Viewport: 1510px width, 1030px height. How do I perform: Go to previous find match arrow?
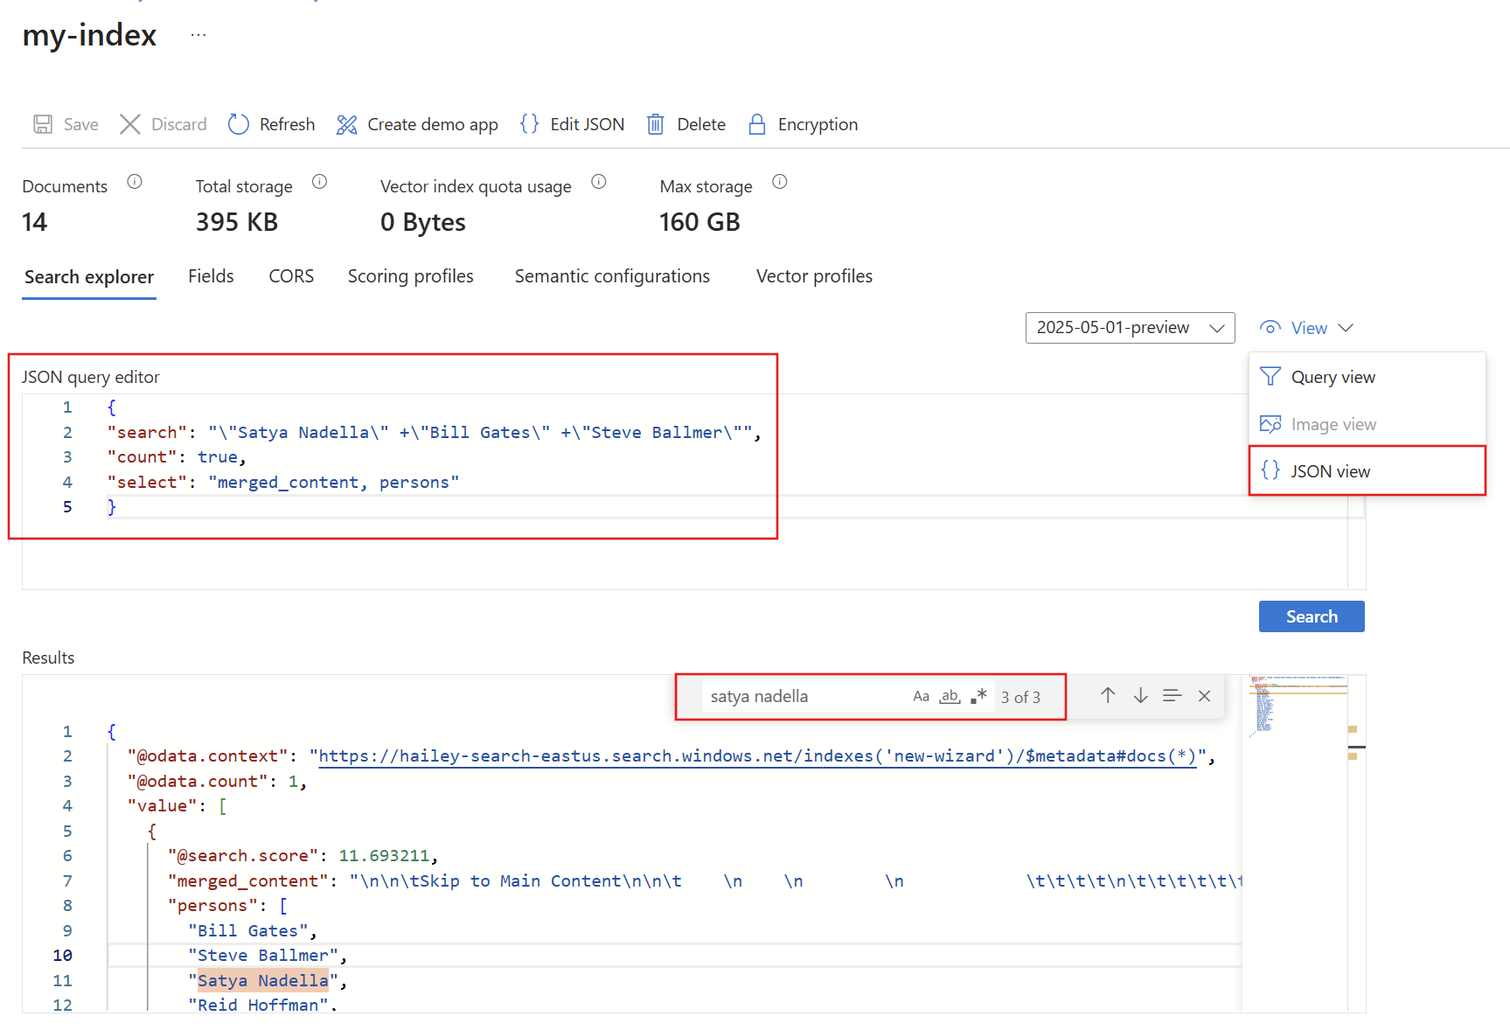coord(1108,696)
